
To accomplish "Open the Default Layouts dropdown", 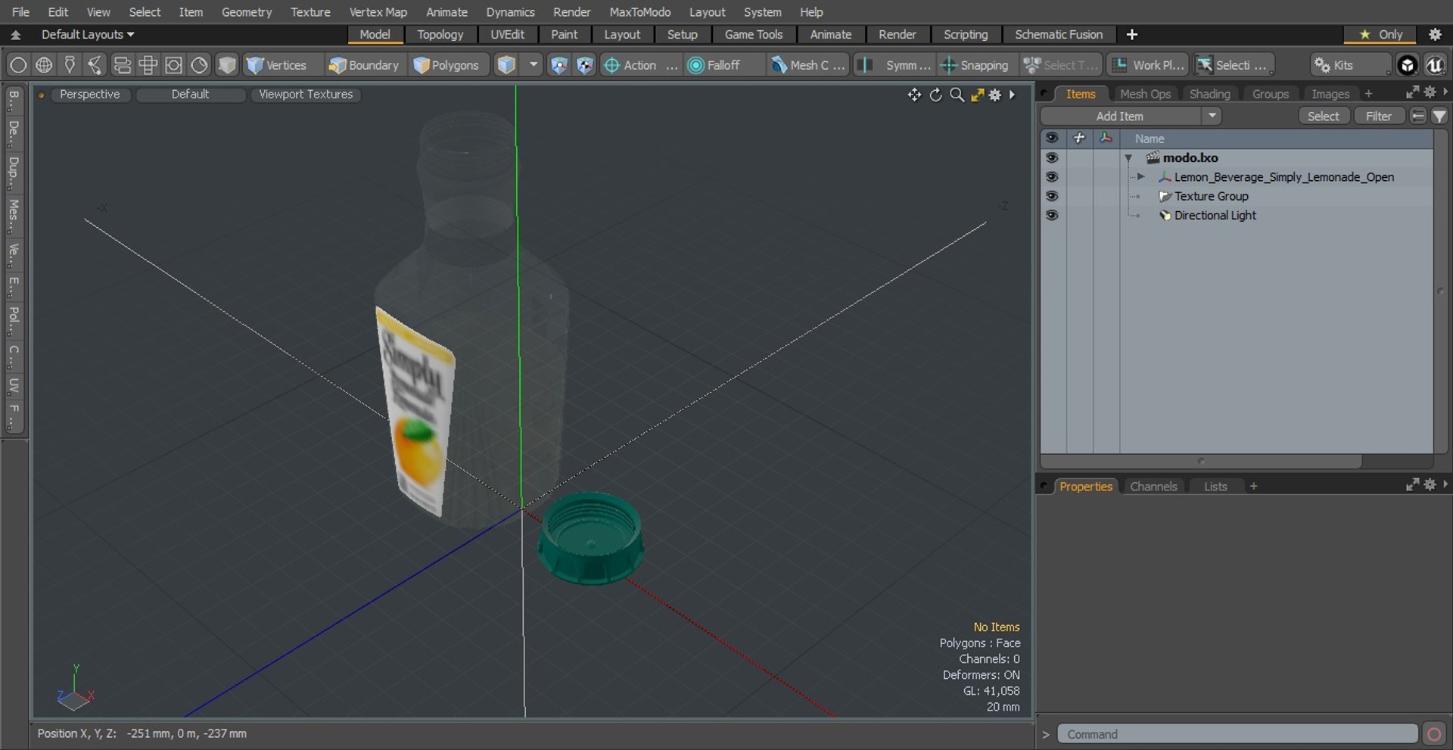I will click(88, 35).
